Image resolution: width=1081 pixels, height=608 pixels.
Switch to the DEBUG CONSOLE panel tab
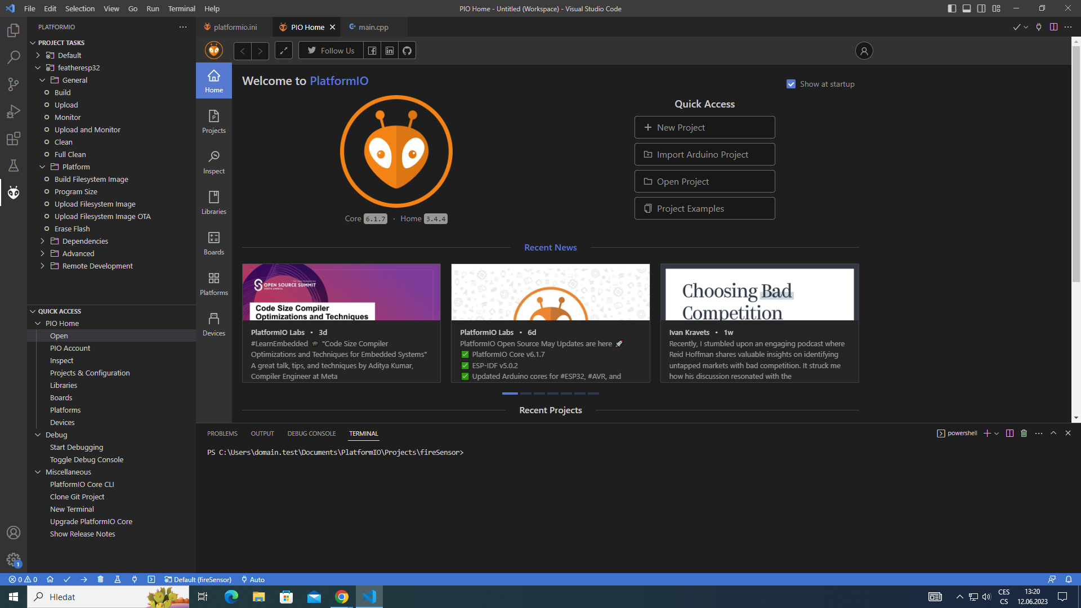[311, 433]
